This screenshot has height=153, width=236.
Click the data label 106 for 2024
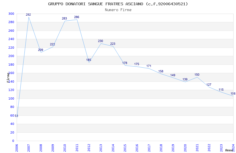[x=233, y=94]
